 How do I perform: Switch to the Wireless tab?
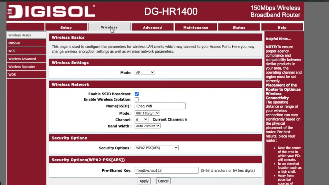(x=109, y=27)
